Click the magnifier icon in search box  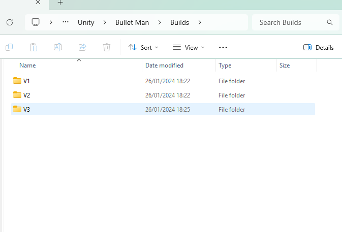(330, 22)
